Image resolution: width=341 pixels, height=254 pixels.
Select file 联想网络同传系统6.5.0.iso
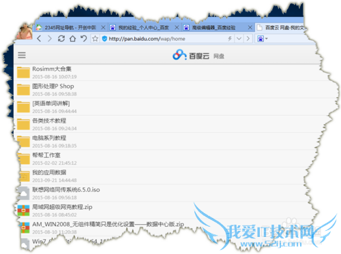[x=66, y=190]
